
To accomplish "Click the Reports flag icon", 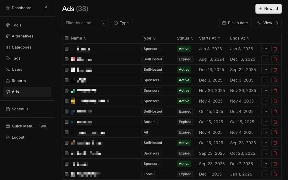I will click(8, 81).
